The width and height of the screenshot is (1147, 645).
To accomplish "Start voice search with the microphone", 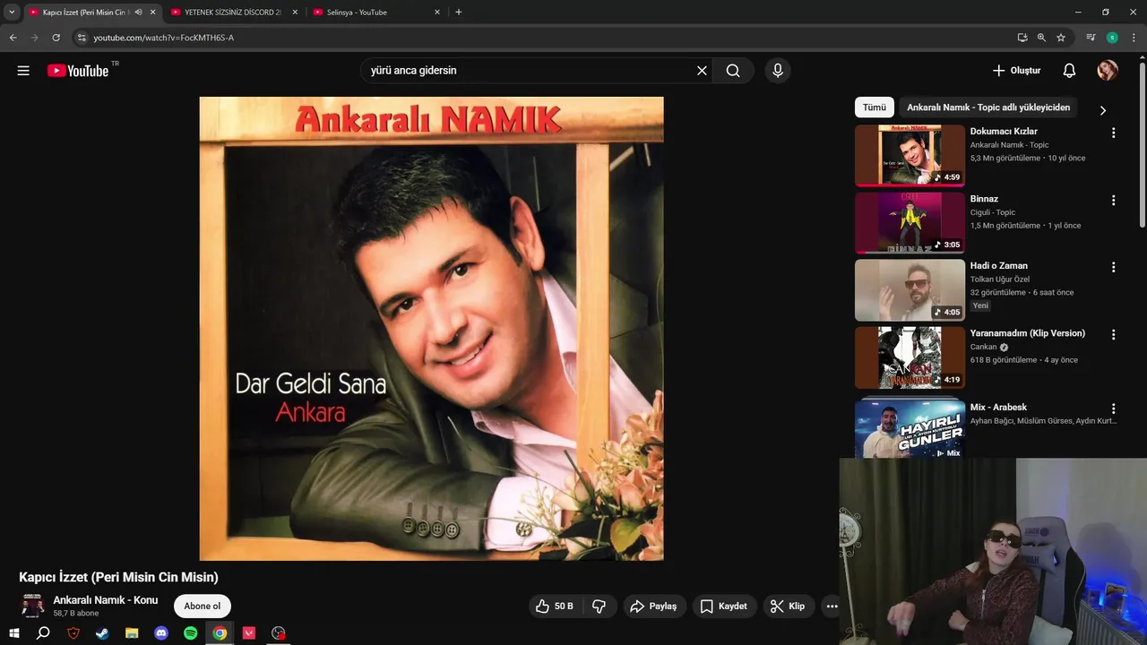I will [778, 71].
